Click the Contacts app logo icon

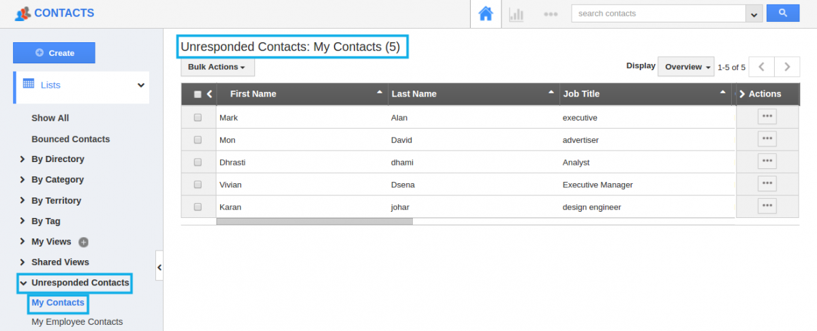point(22,13)
